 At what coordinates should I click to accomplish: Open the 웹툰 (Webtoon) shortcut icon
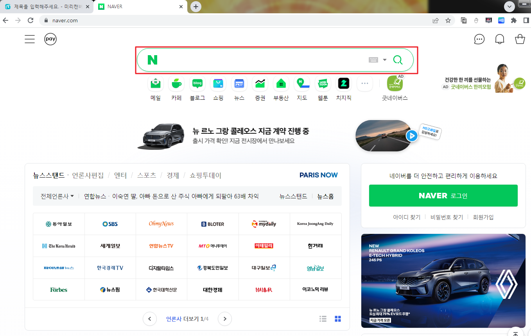click(x=323, y=83)
